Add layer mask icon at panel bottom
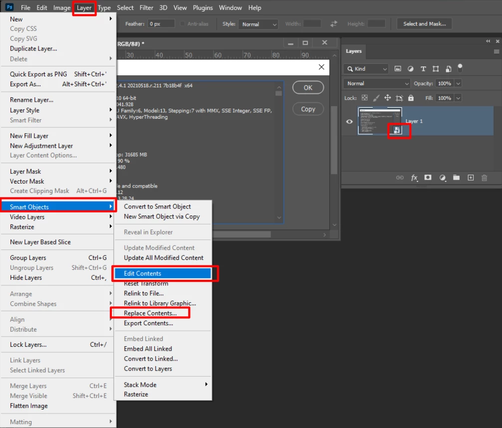This screenshot has width=502, height=428. tap(428, 178)
